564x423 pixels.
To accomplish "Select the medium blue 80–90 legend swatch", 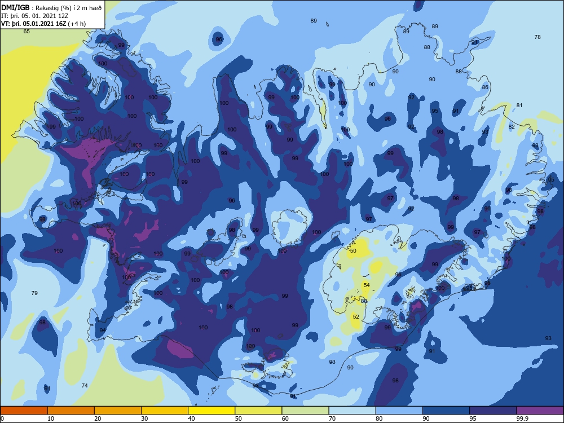I will 399,411.
